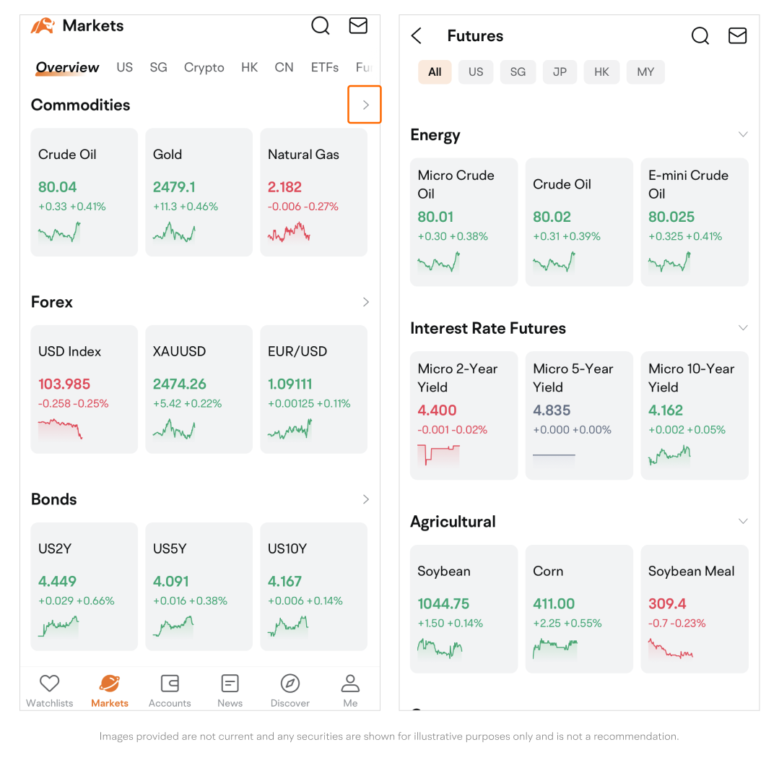The width and height of the screenshot is (779, 758).
Task: Expand the Commodities section arrow
Action: (x=365, y=105)
